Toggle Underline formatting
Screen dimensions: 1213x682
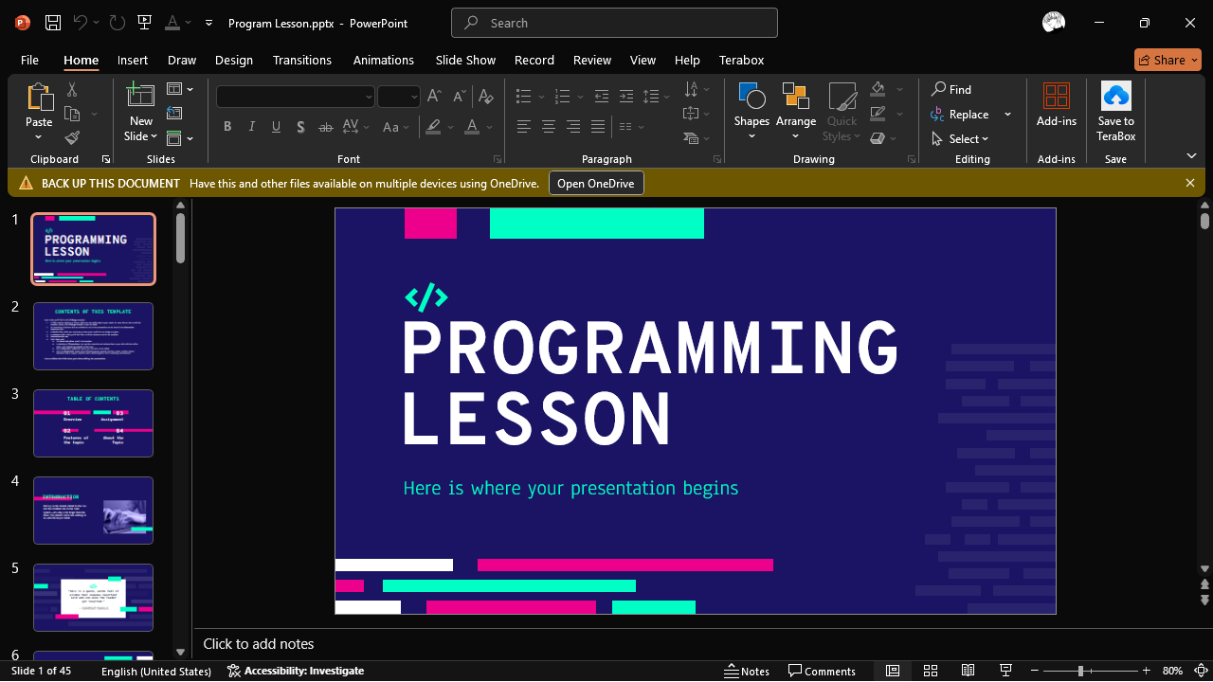(276, 126)
